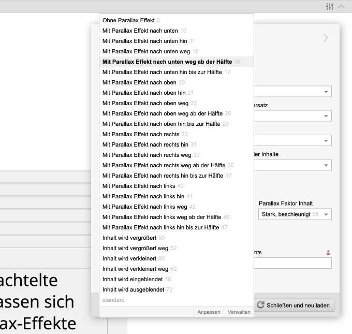Select 'Mit Parallax Effekt nach unten' 10
352x334 pixels.
point(177,31)
